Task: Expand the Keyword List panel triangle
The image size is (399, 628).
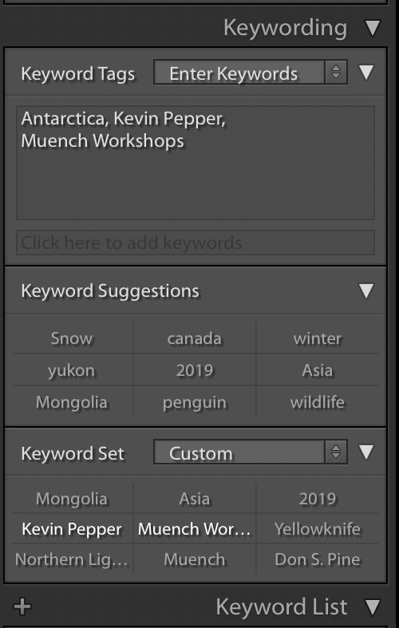Action: (373, 607)
